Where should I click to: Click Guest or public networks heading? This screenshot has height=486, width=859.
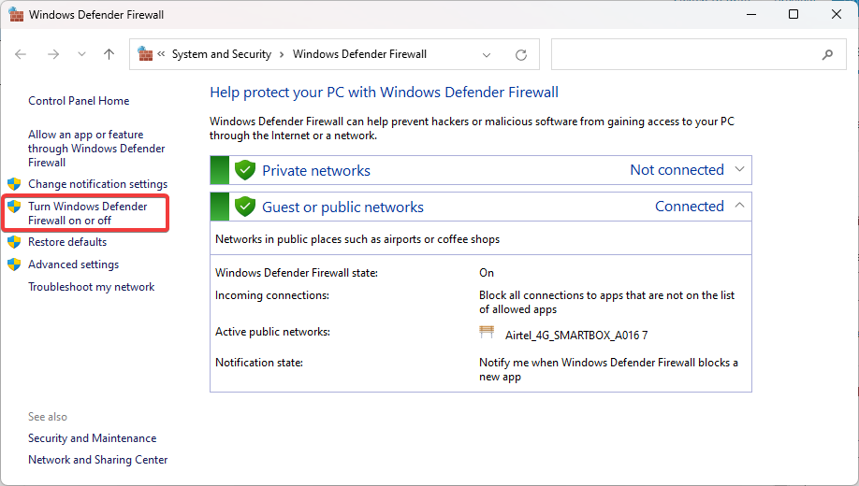342,207
